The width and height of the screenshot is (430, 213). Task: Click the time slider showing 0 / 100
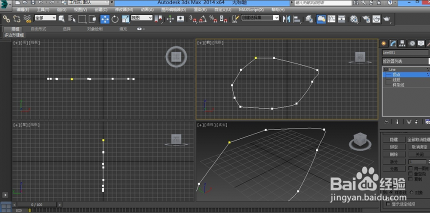click(36, 205)
